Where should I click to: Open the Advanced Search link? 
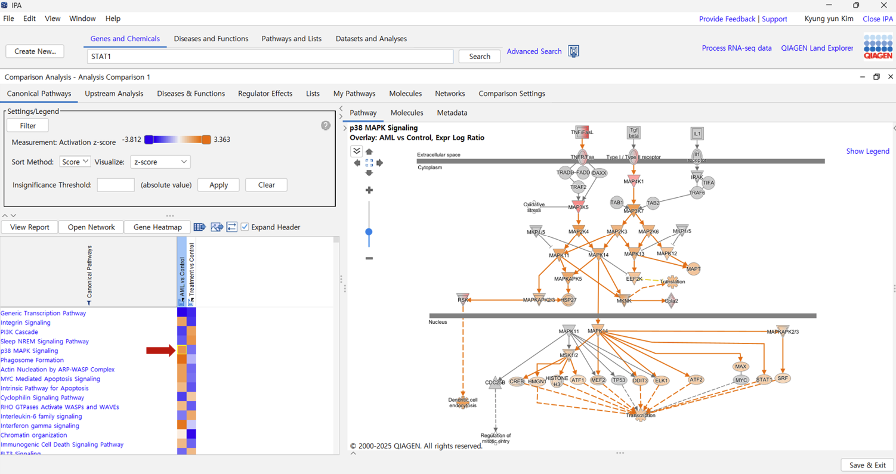point(534,51)
